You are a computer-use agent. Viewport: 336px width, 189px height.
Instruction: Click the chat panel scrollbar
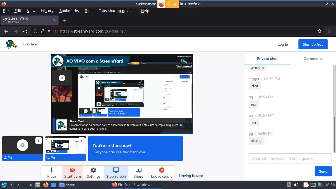[334, 134]
